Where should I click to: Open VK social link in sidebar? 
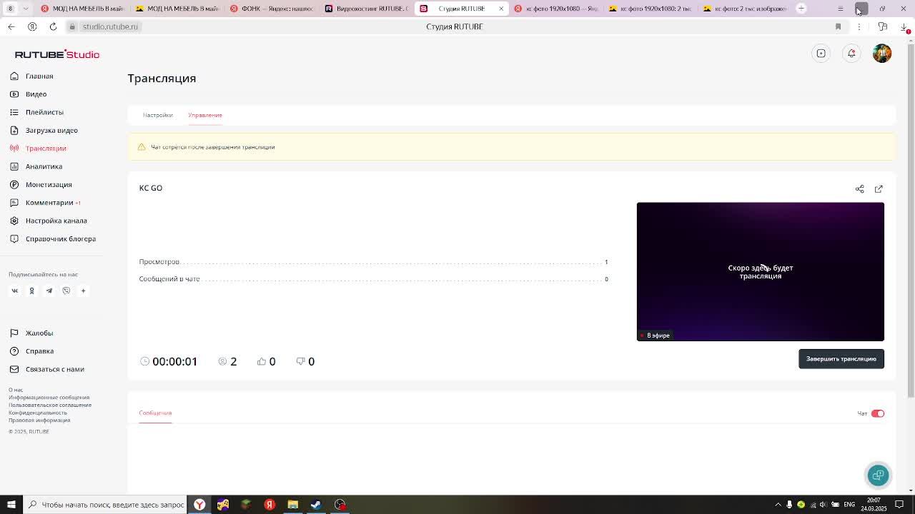14,291
